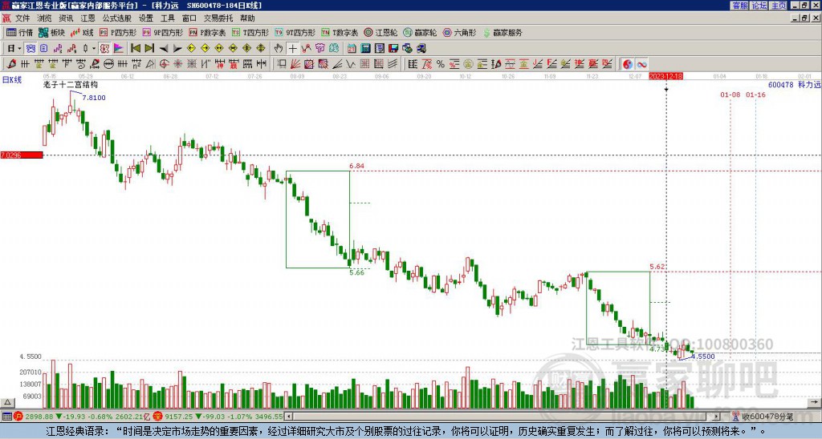Click the 收600478分笔 status entry
Image resolution: width=822 pixels, height=439 pixels.
(763, 417)
